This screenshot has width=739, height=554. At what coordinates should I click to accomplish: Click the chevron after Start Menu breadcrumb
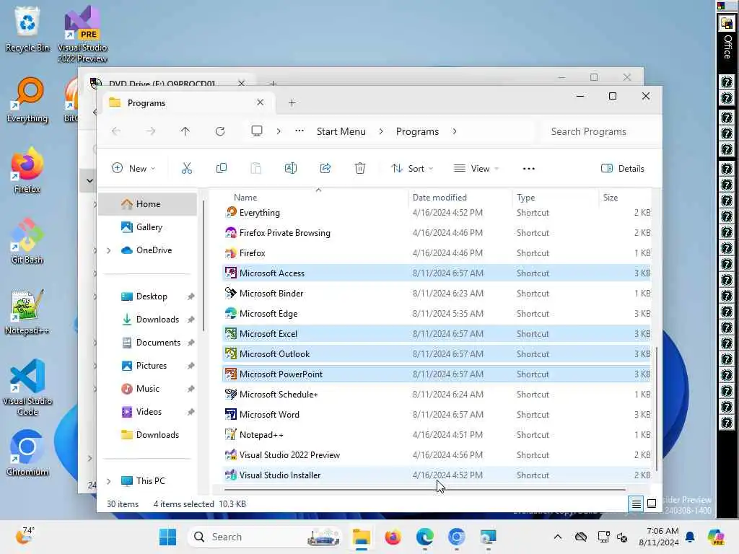[x=381, y=131]
